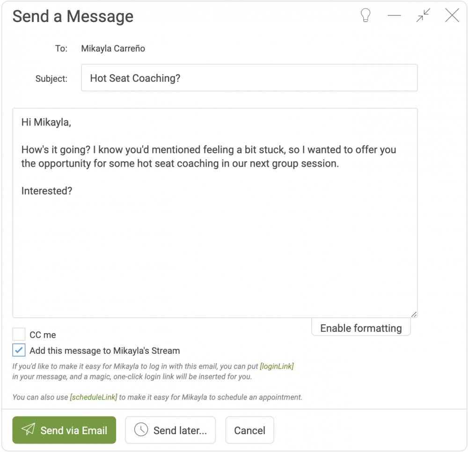Uncheck Add this message to Mikayla's Stream
Viewport: 468px width, 452px height.
pyautogui.click(x=19, y=350)
